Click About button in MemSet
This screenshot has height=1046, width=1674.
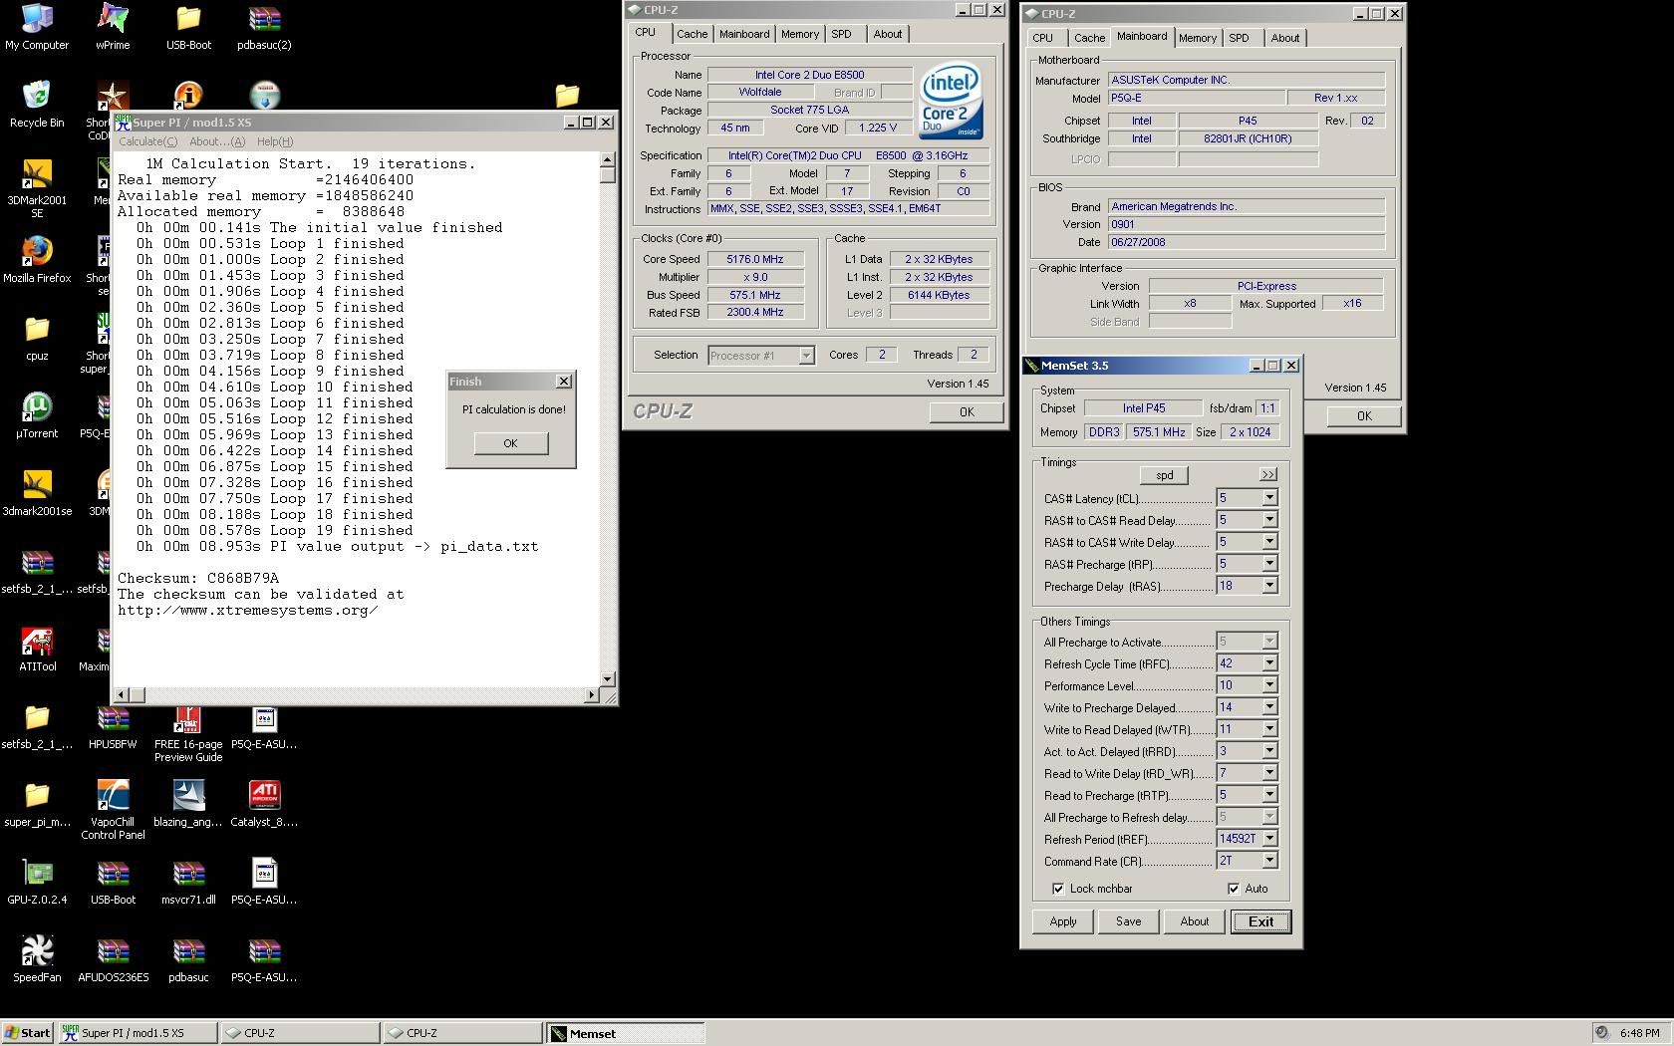[1194, 921]
